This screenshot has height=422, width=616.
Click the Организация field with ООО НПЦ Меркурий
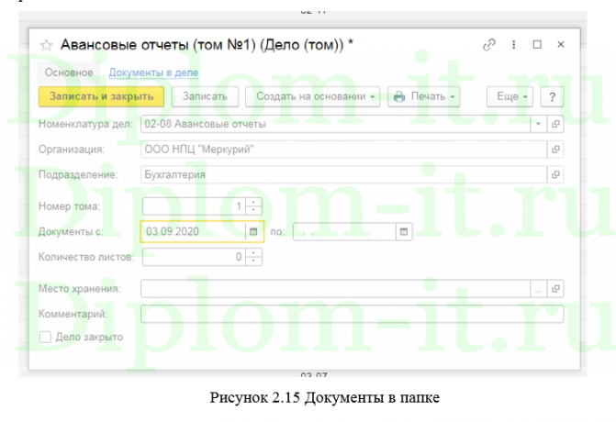tap(343, 150)
